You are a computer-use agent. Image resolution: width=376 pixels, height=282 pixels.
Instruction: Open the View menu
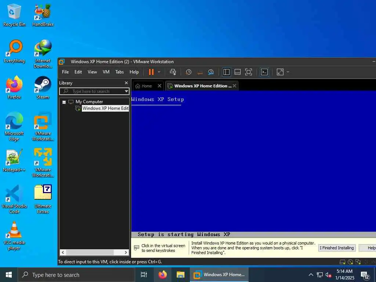pos(92,72)
